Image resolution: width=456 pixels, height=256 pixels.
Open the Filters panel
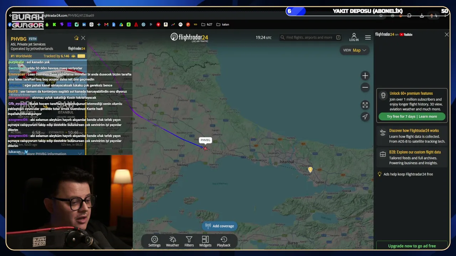pos(189,241)
